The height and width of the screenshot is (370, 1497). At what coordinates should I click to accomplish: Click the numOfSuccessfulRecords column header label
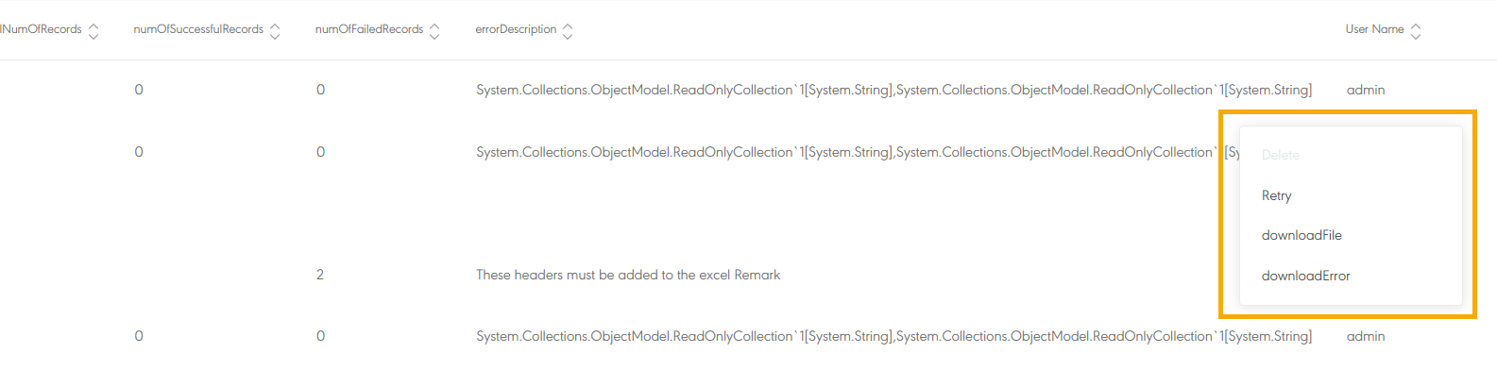tap(198, 29)
